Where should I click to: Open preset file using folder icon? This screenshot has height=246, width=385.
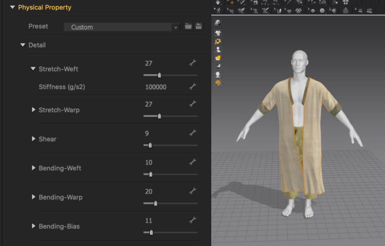click(188, 26)
